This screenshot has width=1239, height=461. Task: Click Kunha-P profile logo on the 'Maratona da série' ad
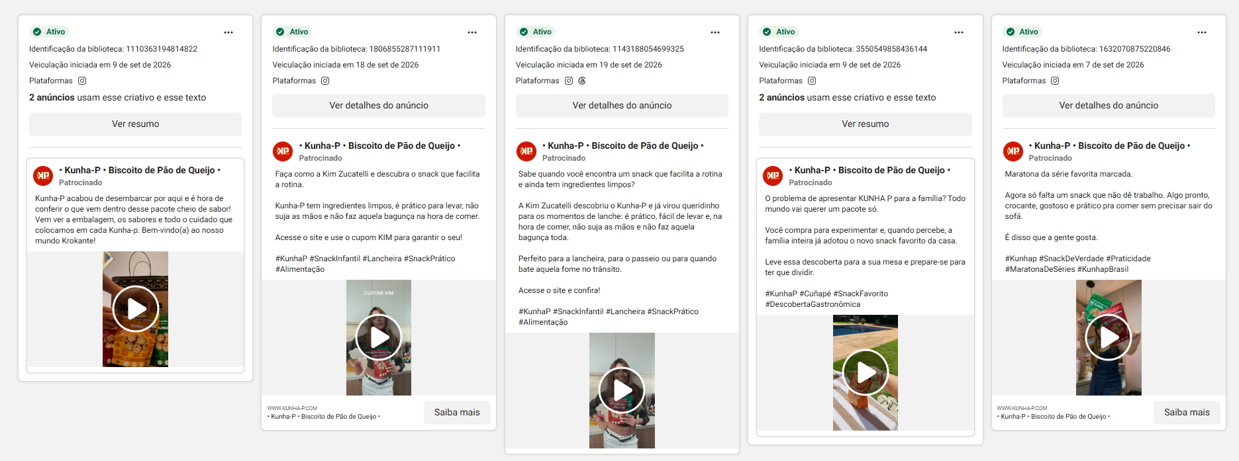[1013, 151]
